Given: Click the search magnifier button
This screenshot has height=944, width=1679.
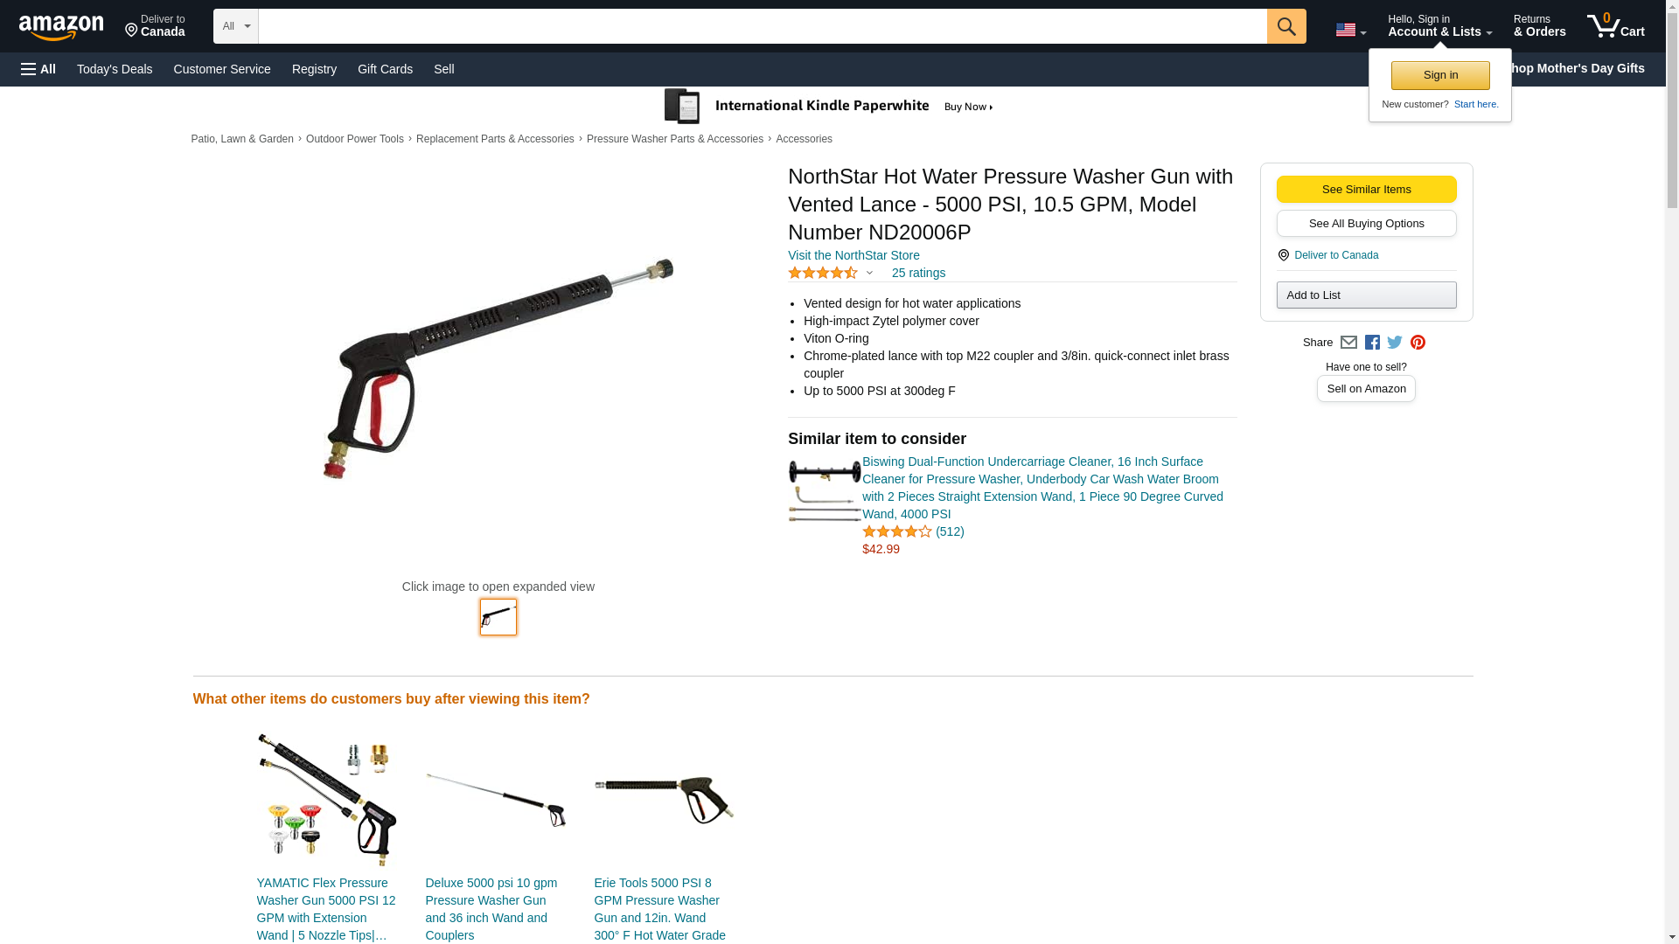Looking at the screenshot, I should click(1286, 26).
